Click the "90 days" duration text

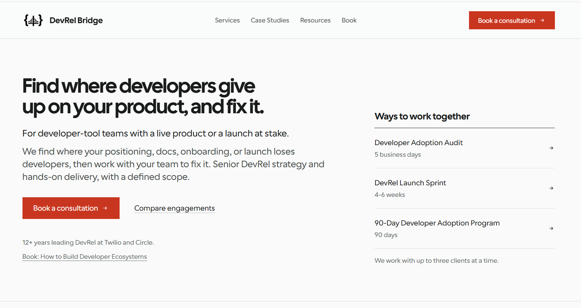coord(386,235)
